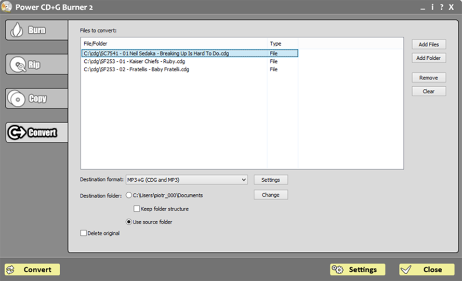Select Neil Sedaka - Breaking Up Is Hard To Do.cdg row
The image size is (462, 281).
pyautogui.click(x=190, y=53)
